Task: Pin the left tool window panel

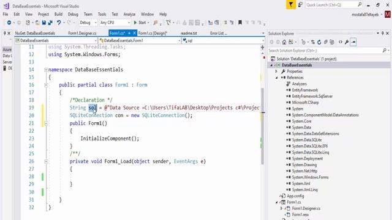Action: [4, 33]
